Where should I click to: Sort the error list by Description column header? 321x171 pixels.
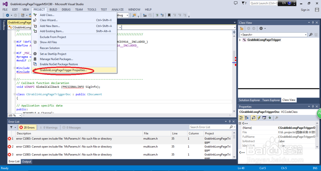pyautogui.click(x=79, y=134)
